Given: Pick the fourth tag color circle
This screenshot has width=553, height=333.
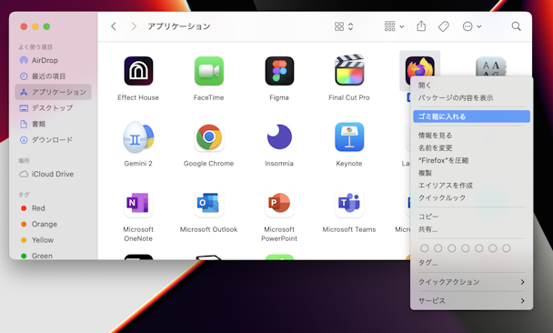Looking at the screenshot, I should 465,248.
